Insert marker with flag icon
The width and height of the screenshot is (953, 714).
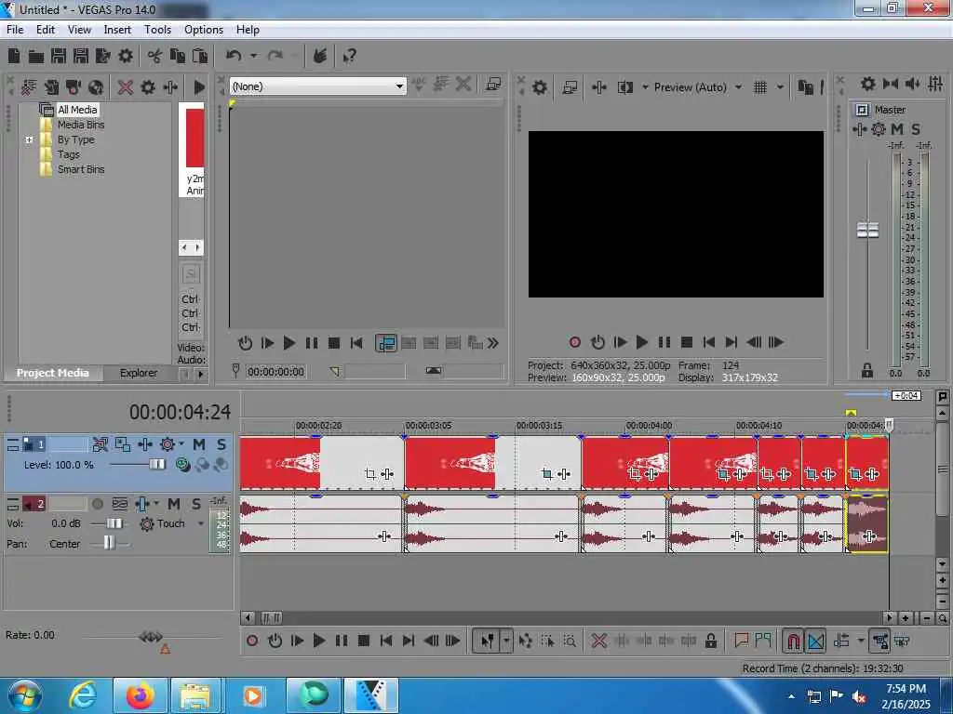tap(741, 641)
